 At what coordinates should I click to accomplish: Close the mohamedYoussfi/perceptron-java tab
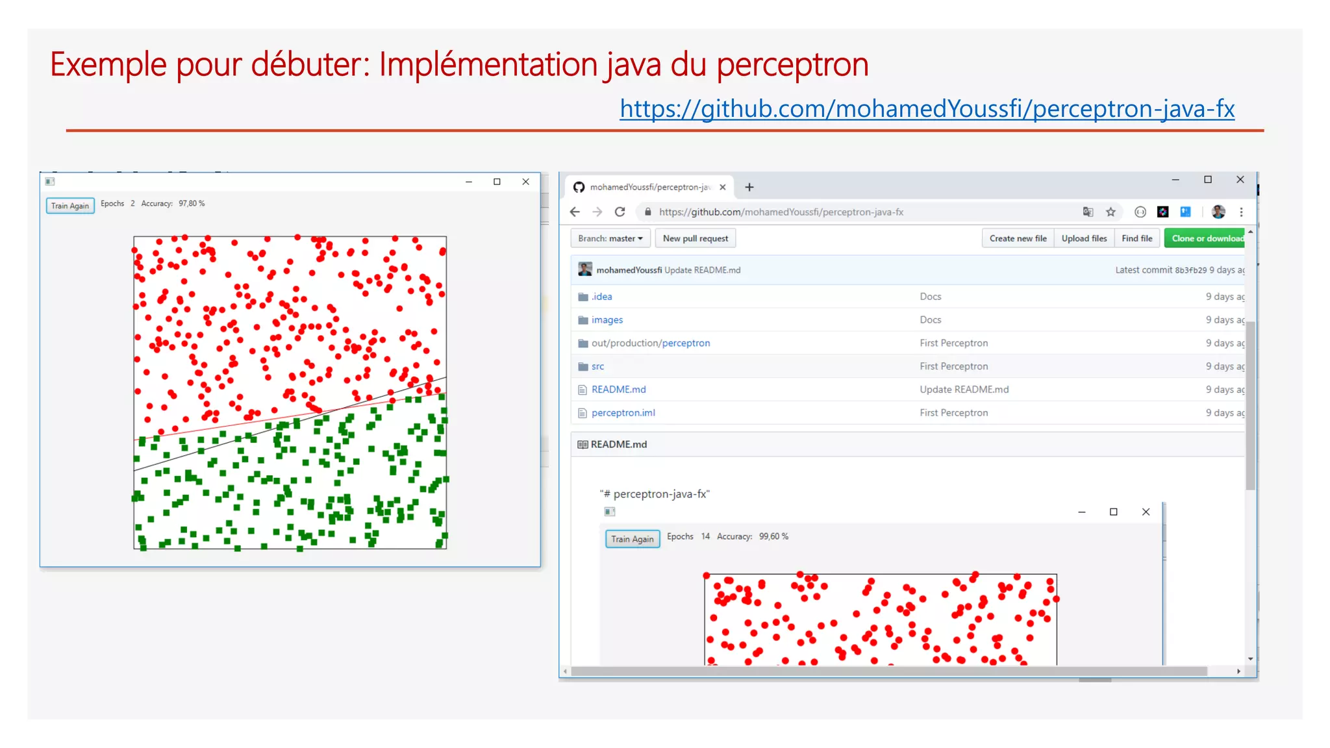tap(723, 187)
